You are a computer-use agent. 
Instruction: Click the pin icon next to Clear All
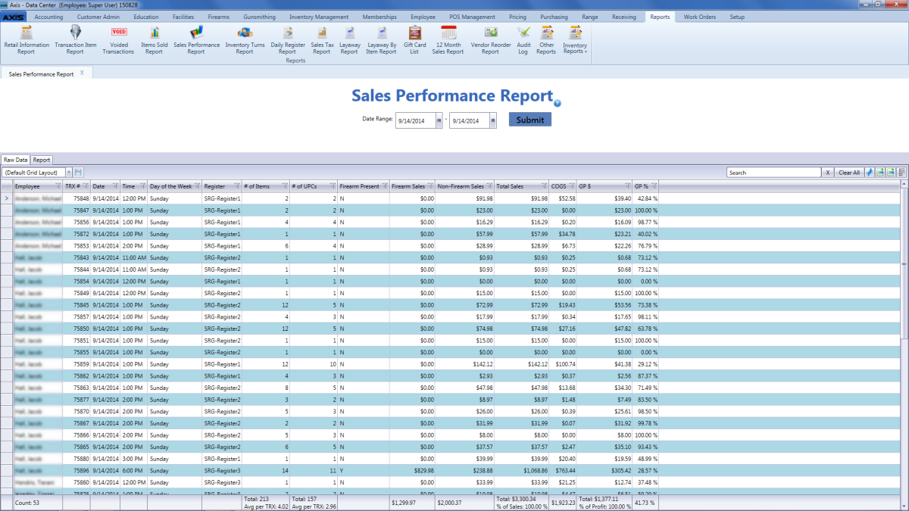pos(870,173)
